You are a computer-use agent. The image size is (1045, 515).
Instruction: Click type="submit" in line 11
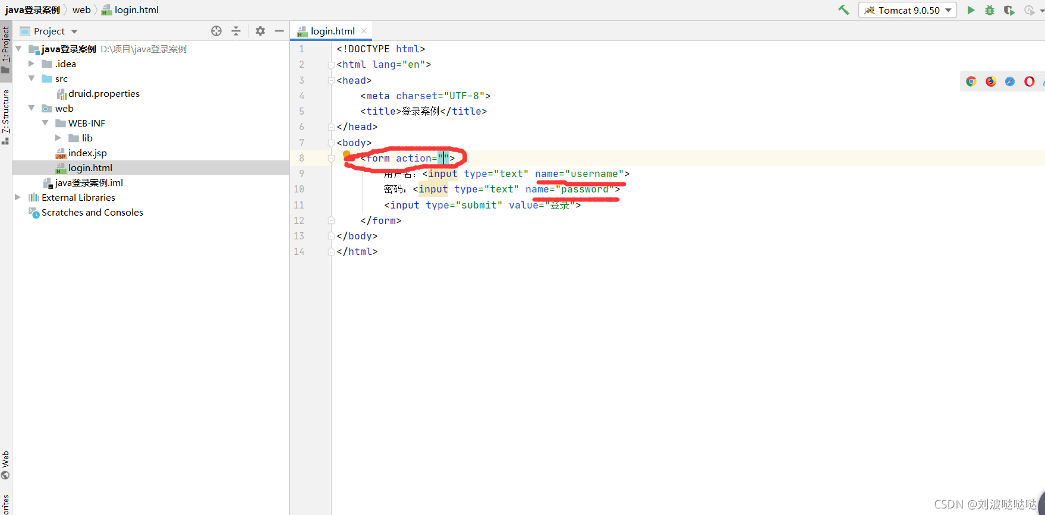pyautogui.click(x=464, y=205)
